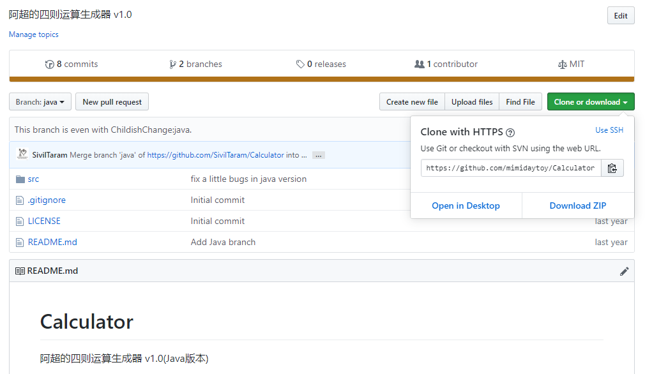Select the clone URL text field

tap(511, 168)
